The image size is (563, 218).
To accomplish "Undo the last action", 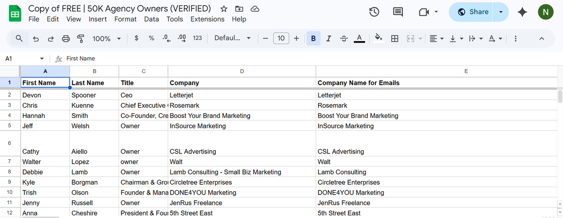I will (x=36, y=38).
